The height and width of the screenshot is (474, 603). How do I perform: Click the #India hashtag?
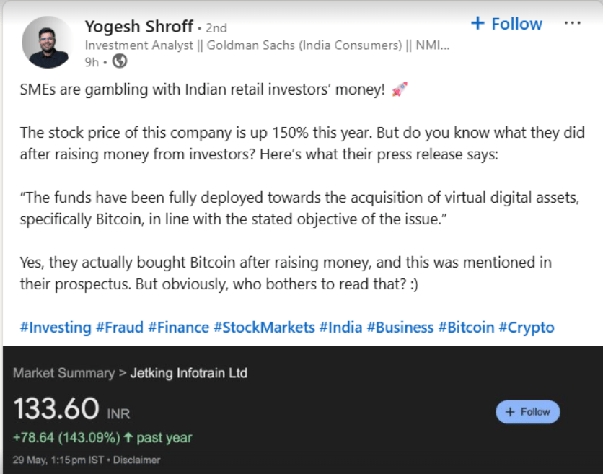click(340, 328)
